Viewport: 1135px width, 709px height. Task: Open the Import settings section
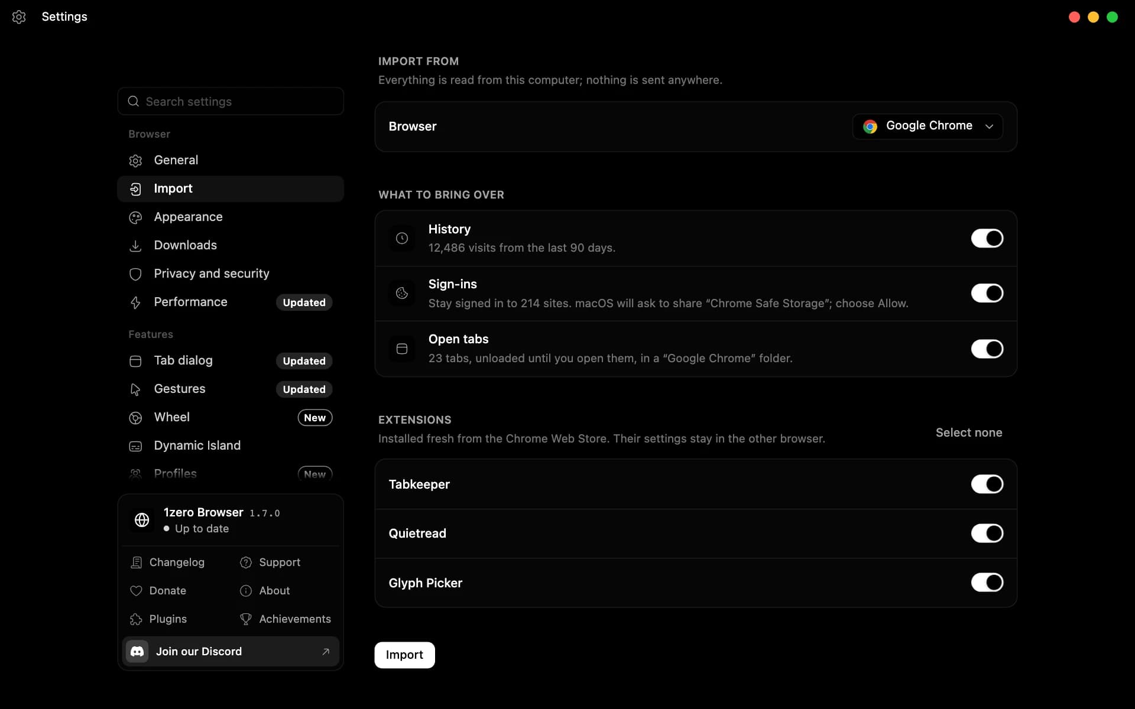[x=231, y=188]
